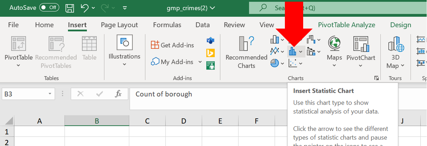Select the Insert Column or Bar Chart icon

(274, 40)
